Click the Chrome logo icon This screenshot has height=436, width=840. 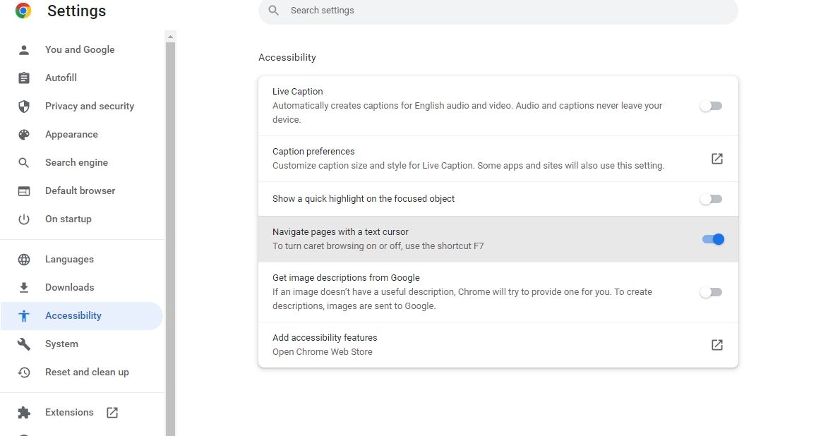pyautogui.click(x=23, y=11)
